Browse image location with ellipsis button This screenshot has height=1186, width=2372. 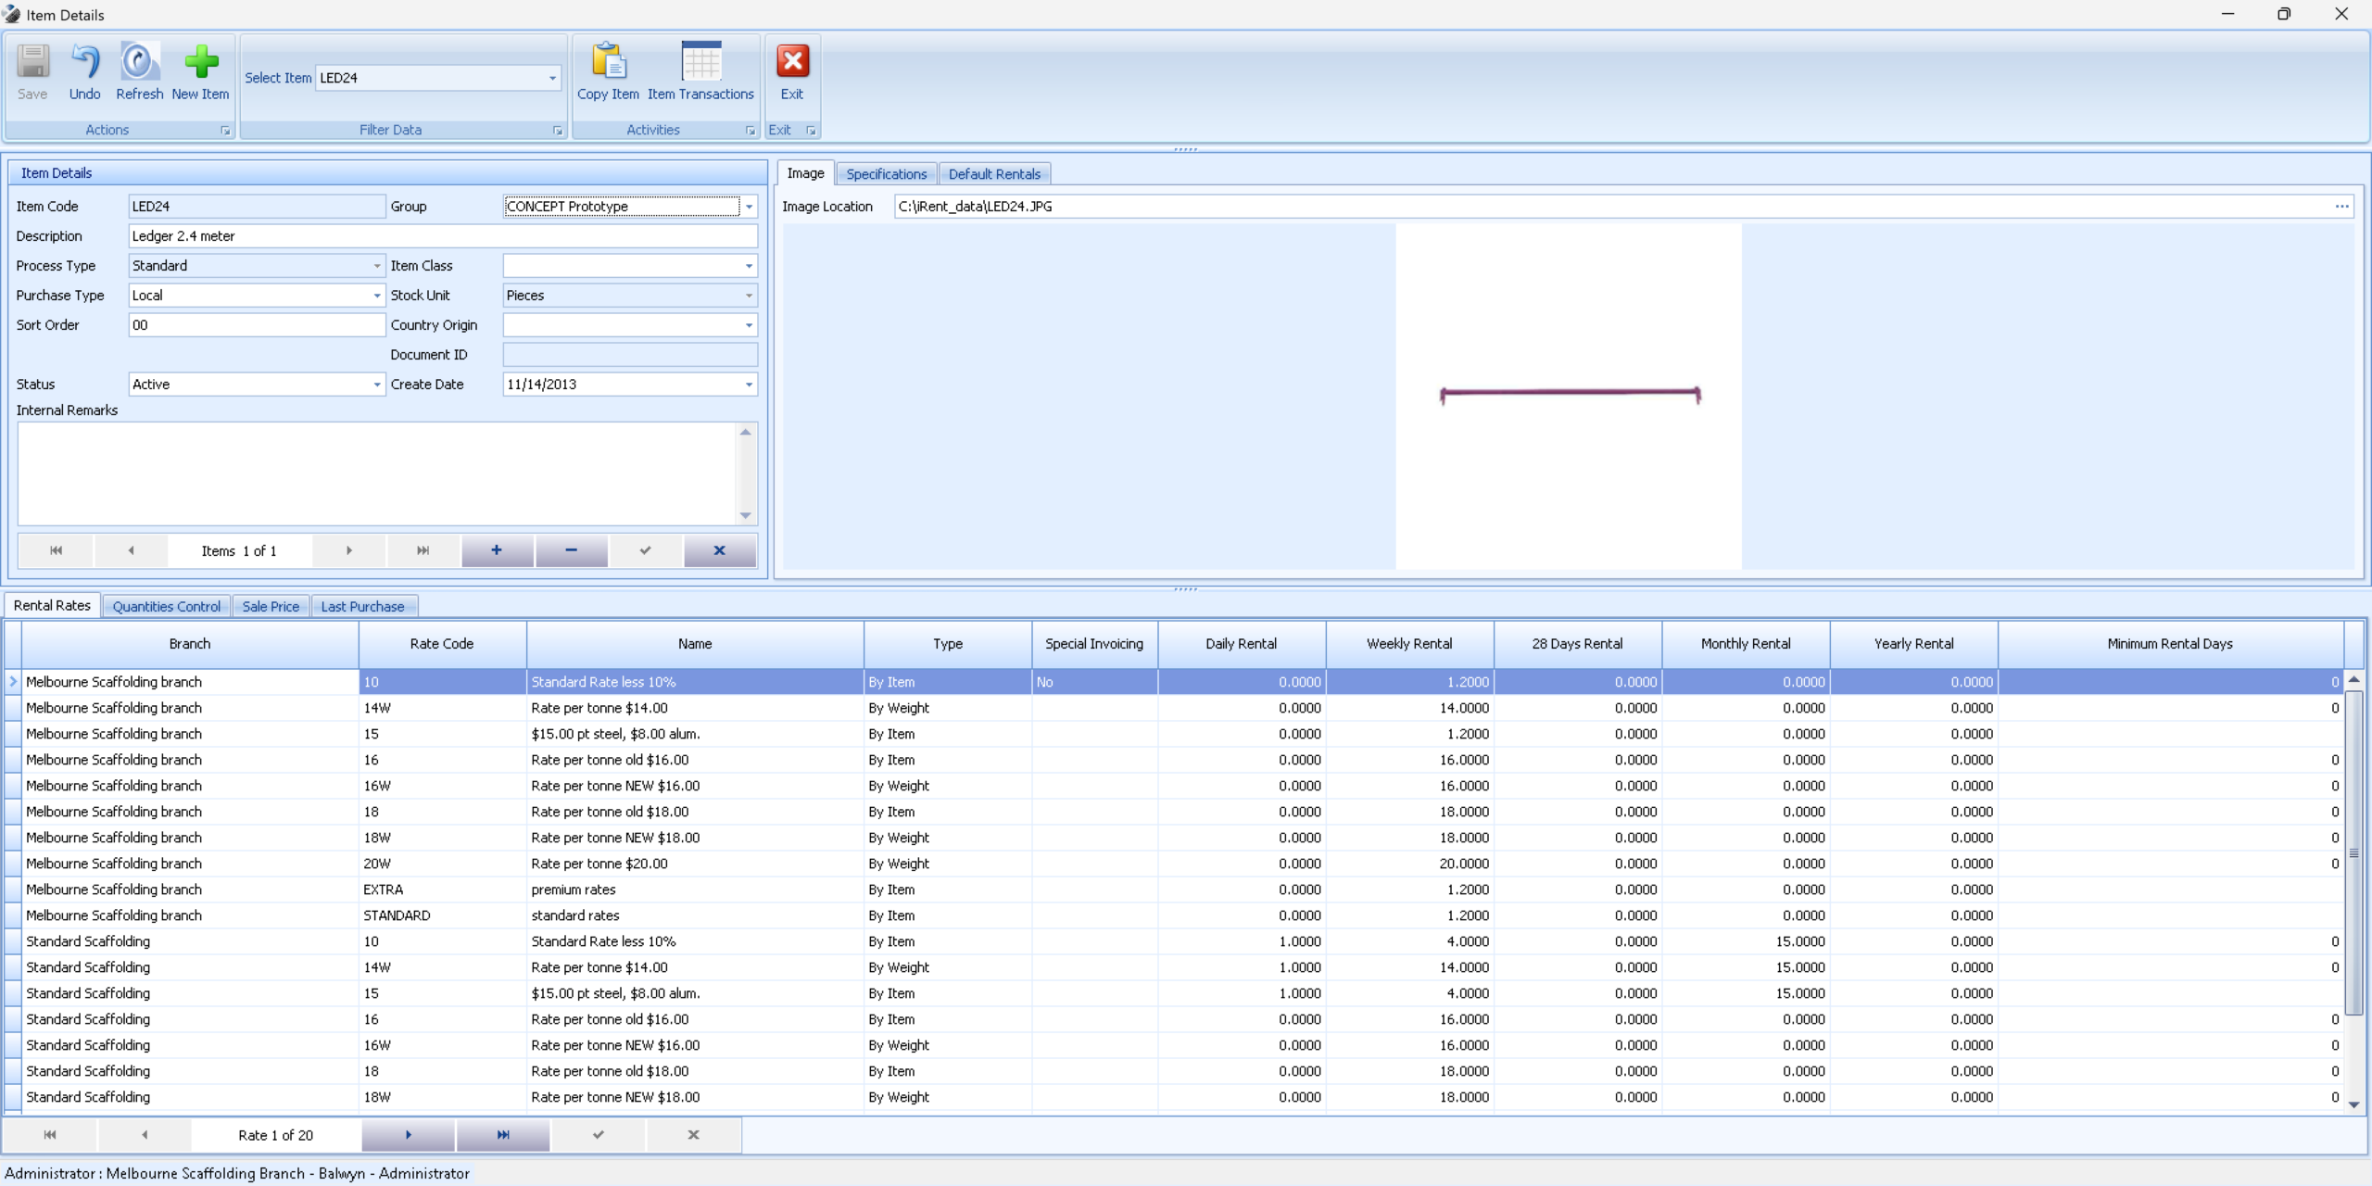coord(2341,207)
